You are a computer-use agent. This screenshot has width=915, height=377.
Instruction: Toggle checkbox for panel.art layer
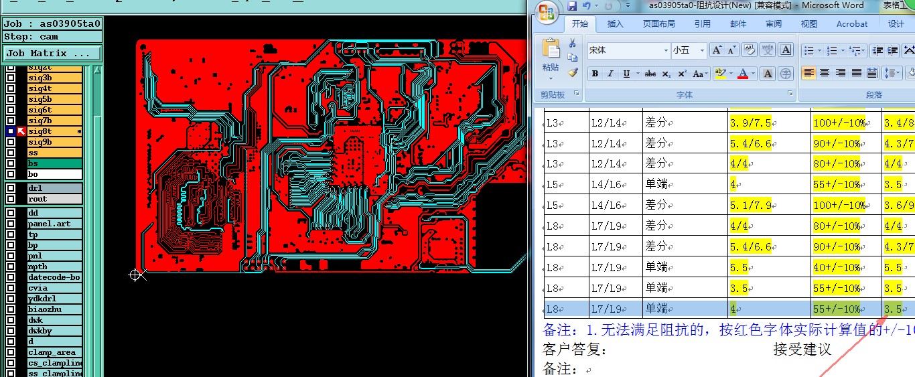[11, 224]
